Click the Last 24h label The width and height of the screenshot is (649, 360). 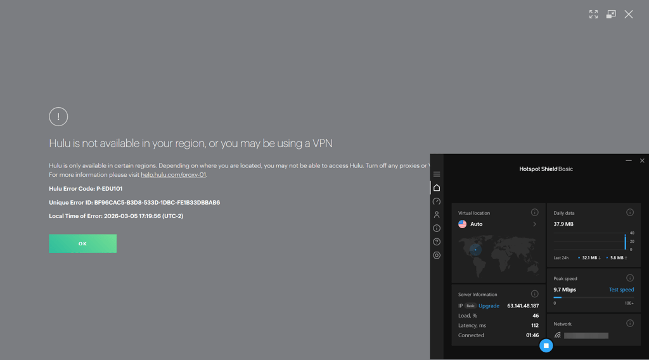tap(561, 258)
